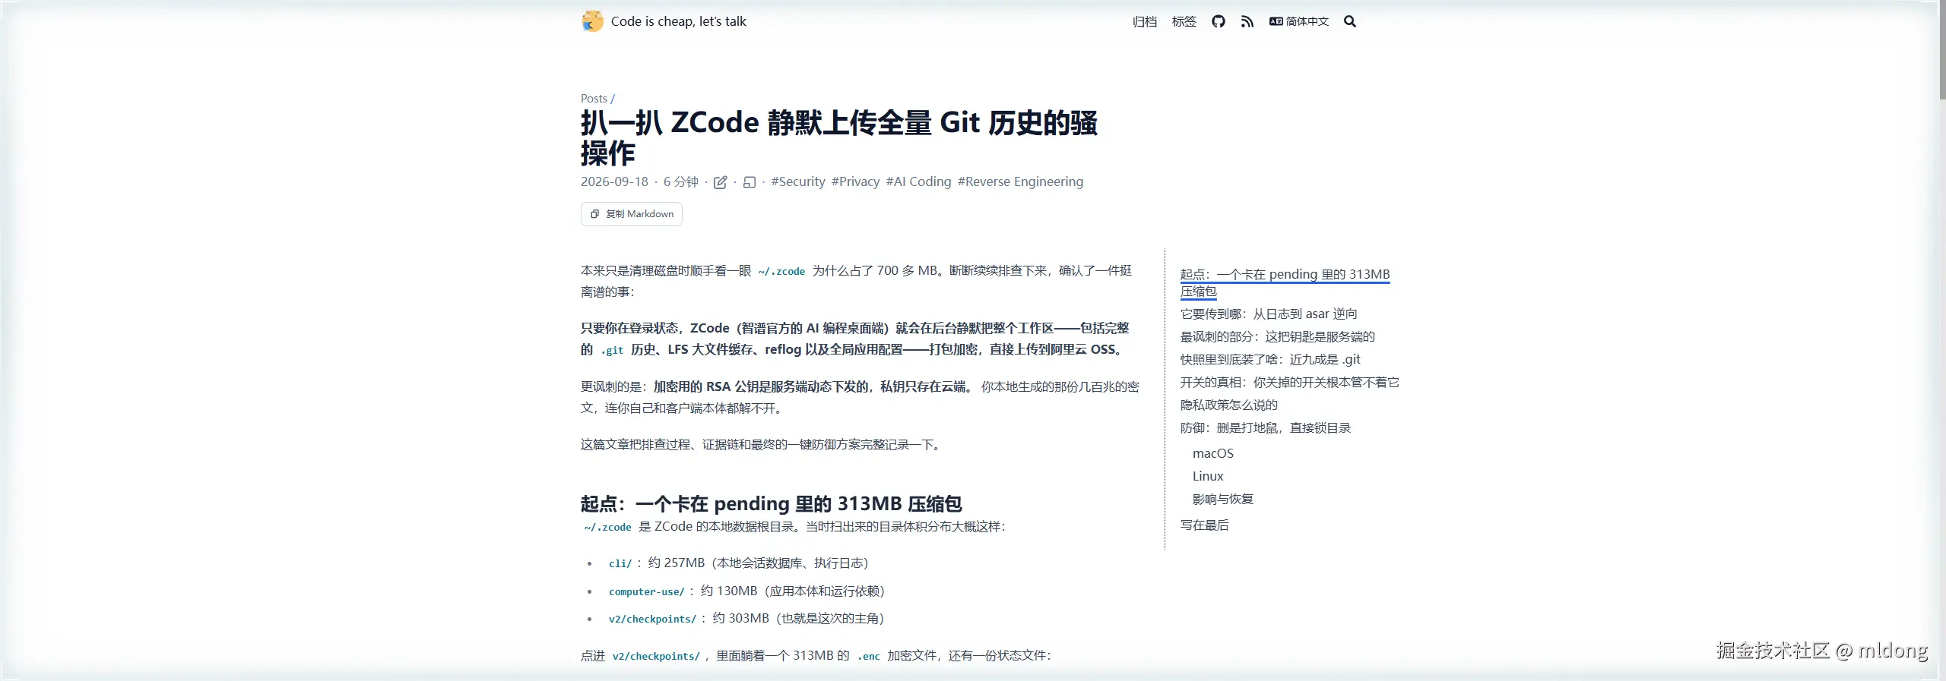Jump to 它要传到哪：从日志到 asar 逆向

pyautogui.click(x=1268, y=314)
